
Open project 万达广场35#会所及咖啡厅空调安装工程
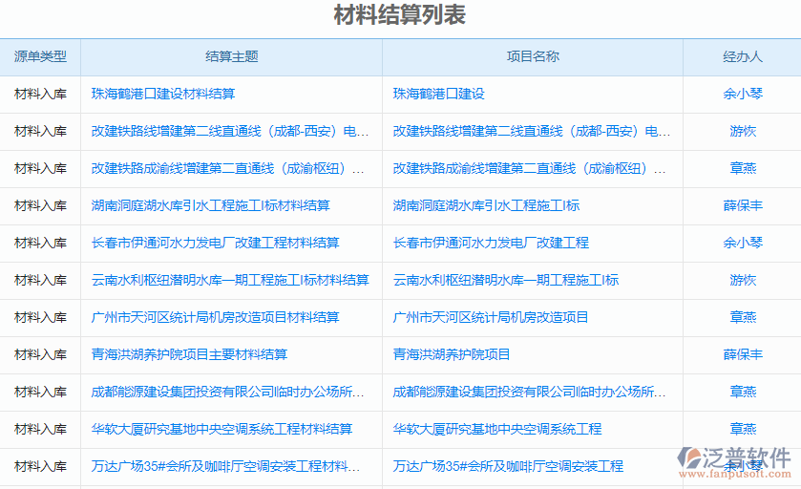pyautogui.click(x=508, y=466)
